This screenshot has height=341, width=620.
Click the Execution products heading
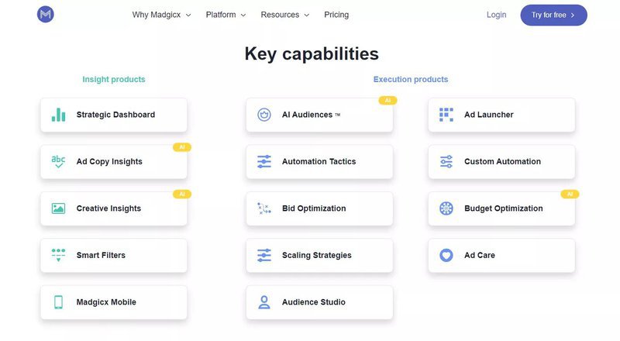411,80
